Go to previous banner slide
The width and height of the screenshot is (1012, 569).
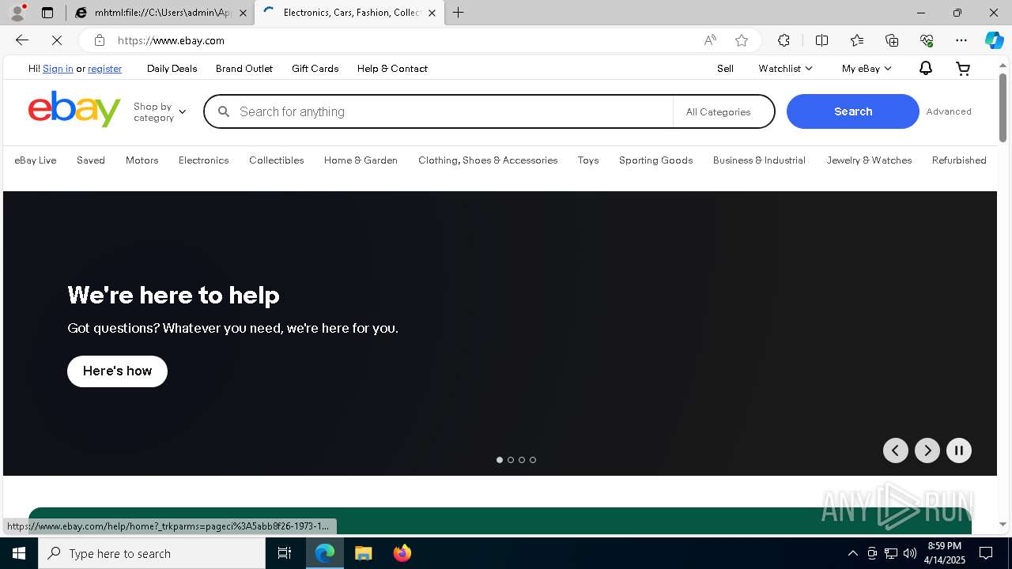tap(896, 450)
